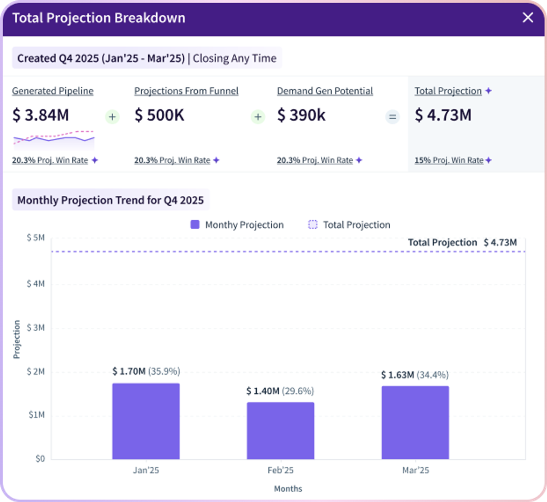Click 20.3% Proj. Win Rate under Projections From Funnel

[172, 160]
